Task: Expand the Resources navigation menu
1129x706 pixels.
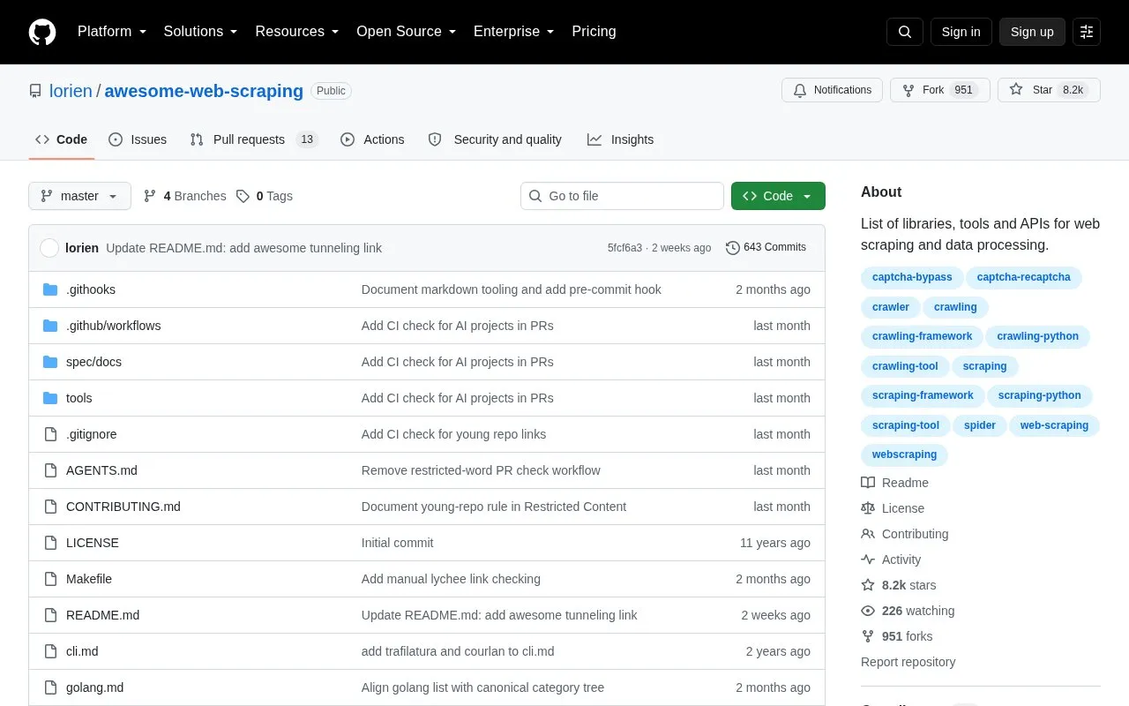Action: (297, 32)
